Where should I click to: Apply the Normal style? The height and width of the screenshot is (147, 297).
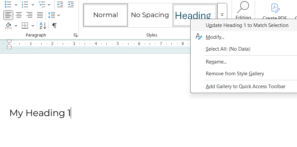[x=105, y=15]
